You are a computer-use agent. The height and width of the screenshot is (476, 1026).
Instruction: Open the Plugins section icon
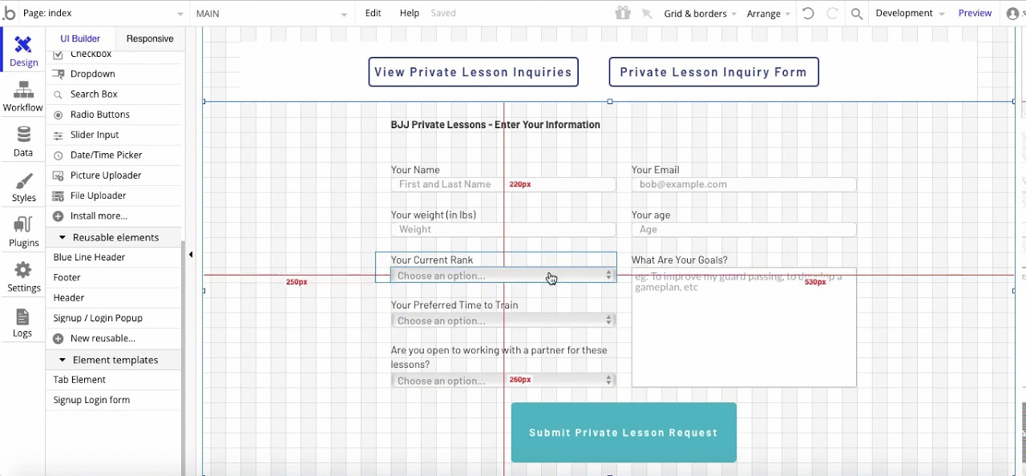(x=23, y=225)
